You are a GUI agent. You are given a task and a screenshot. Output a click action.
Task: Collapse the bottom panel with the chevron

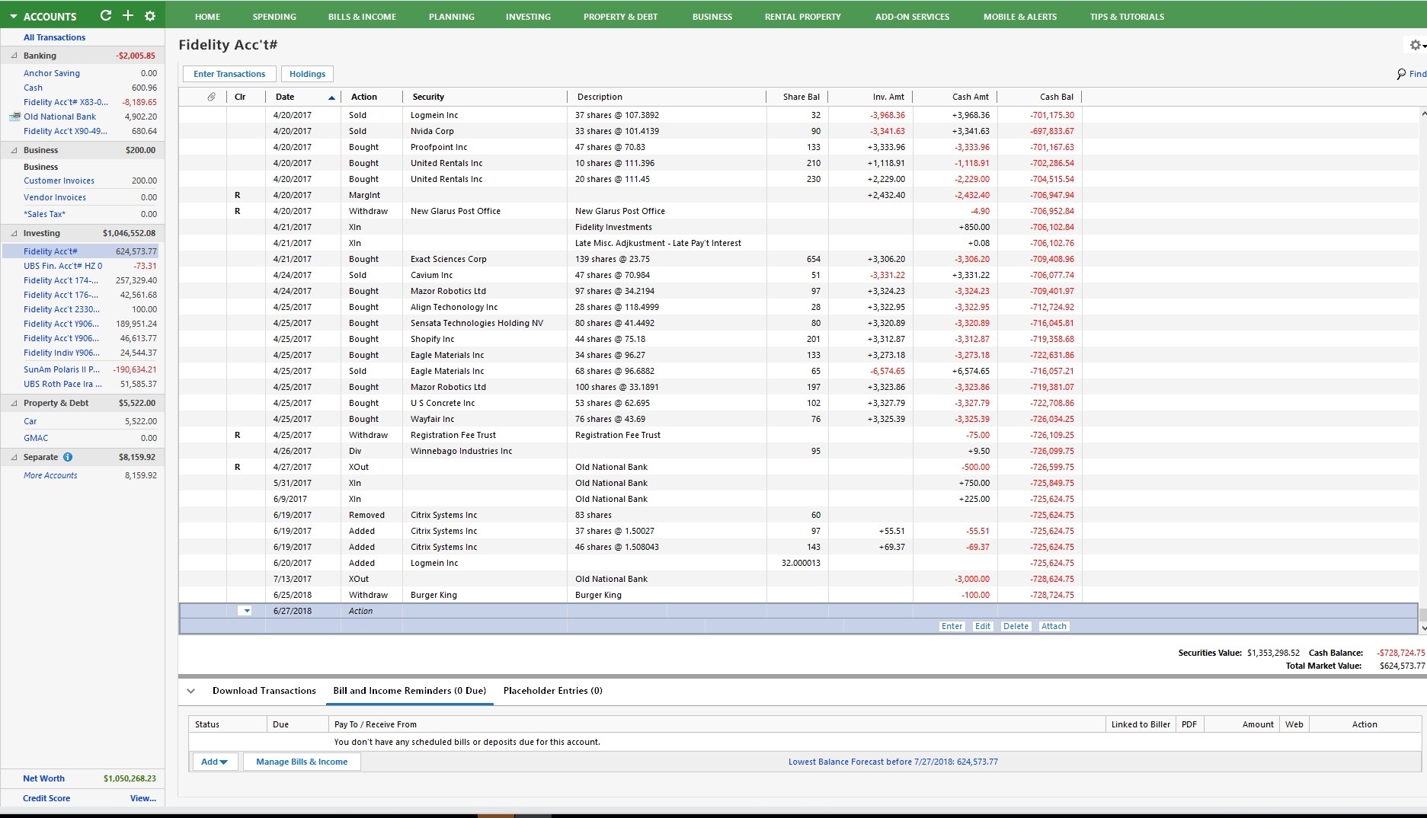coord(191,691)
